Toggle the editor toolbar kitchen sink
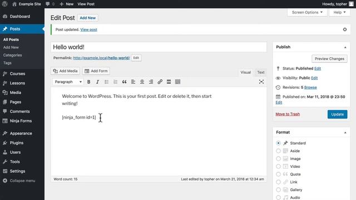The width and height of the screenshot is (356, 200). [178, 82]
